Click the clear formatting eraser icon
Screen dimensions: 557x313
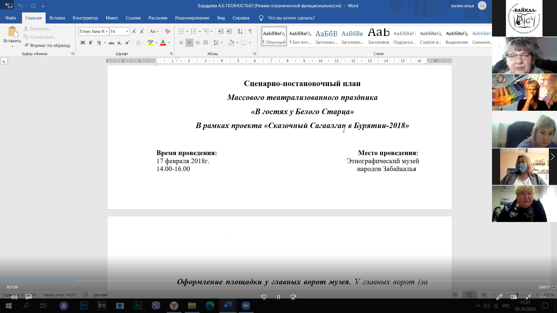(167, 31)
